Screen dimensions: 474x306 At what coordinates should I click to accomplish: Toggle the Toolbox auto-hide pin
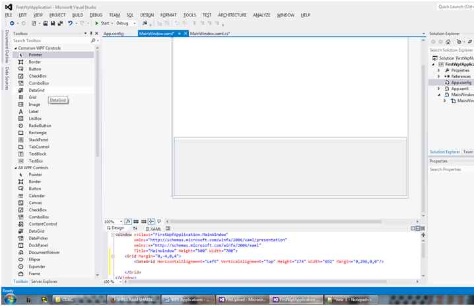tap(92, 33)
